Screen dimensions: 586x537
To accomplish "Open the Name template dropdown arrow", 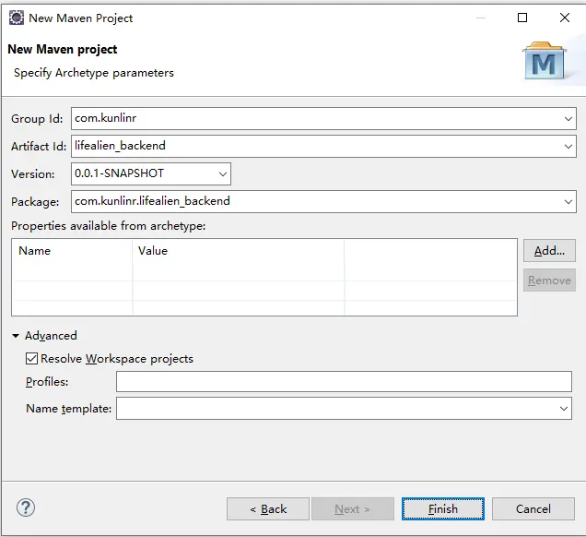I will (x=564, y=408).
